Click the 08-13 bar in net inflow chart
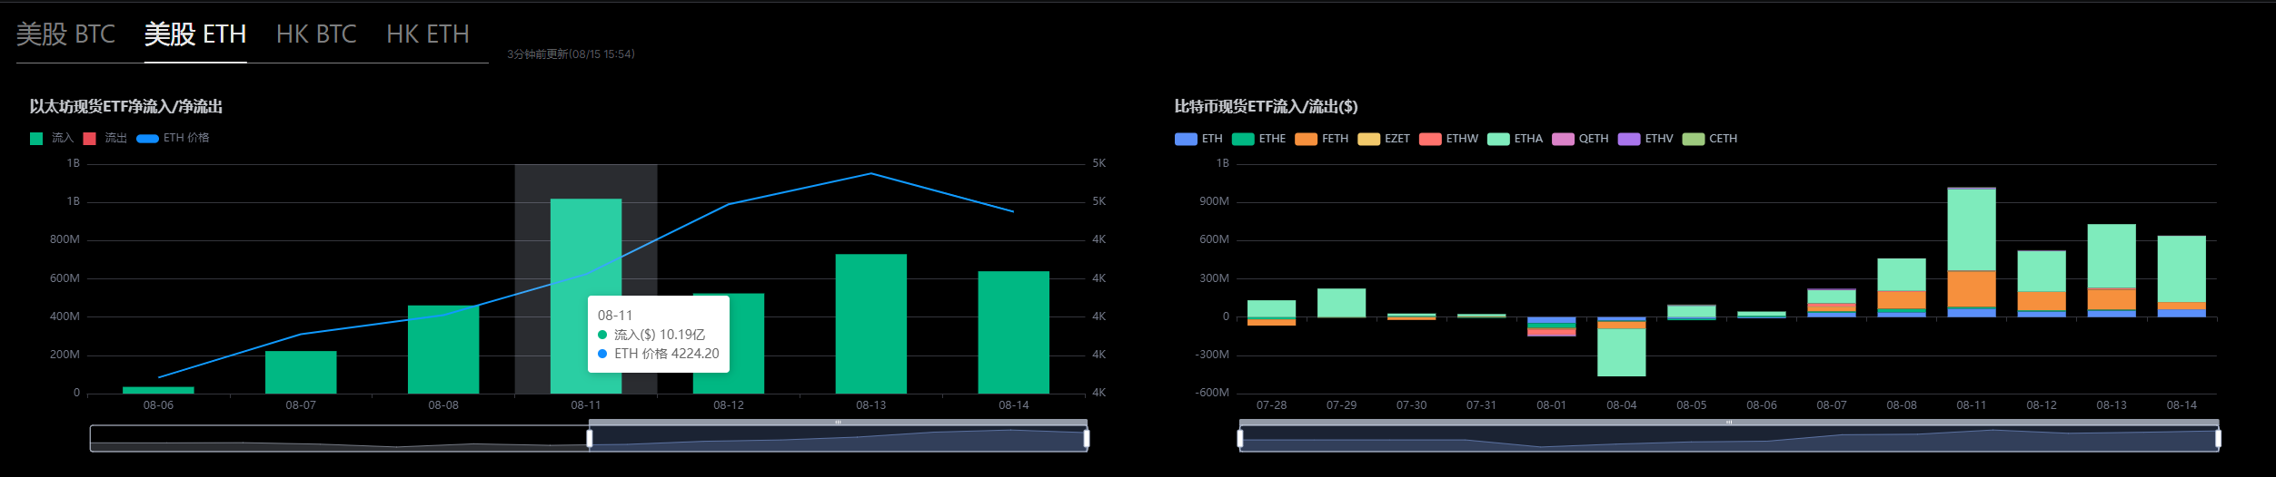Image resolution: width=2276 pixels, height=477 pixels. (870, 324)
